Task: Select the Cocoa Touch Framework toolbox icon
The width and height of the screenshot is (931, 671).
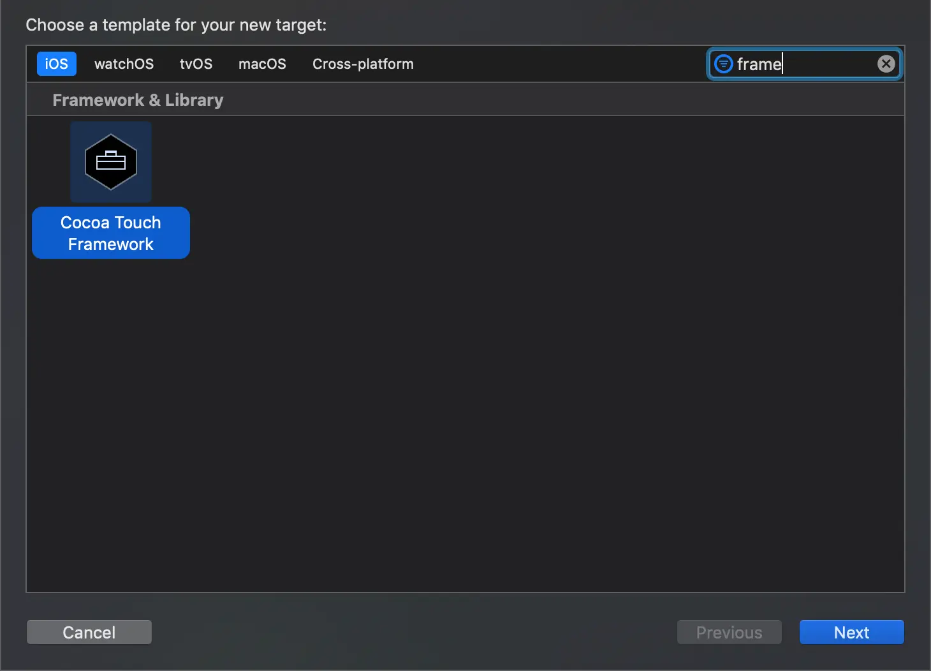Action: click(x=111, y=162)
